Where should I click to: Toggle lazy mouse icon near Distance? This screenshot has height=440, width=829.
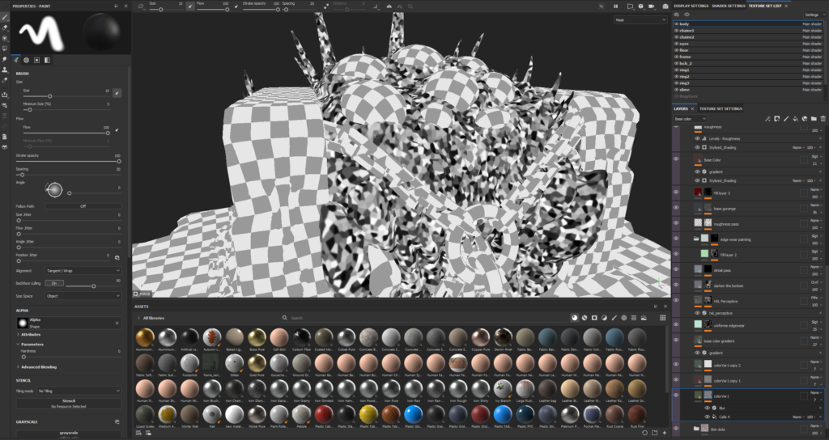[326, 6]
